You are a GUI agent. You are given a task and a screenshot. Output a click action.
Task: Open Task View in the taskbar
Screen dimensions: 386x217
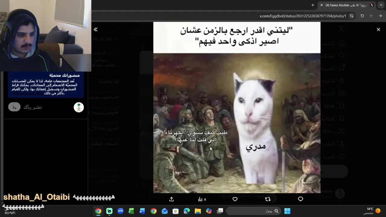(x=220, y=211)
